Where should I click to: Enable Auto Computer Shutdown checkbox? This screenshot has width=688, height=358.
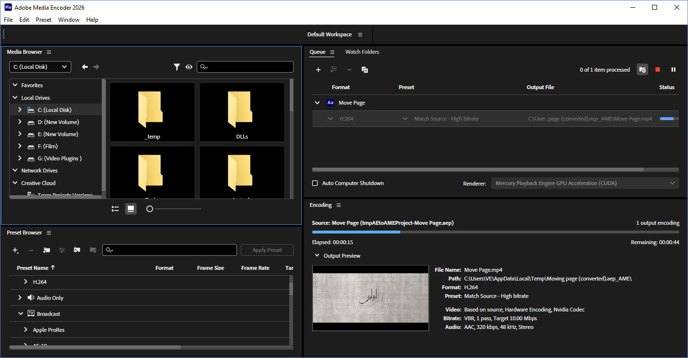click(315, 183)
